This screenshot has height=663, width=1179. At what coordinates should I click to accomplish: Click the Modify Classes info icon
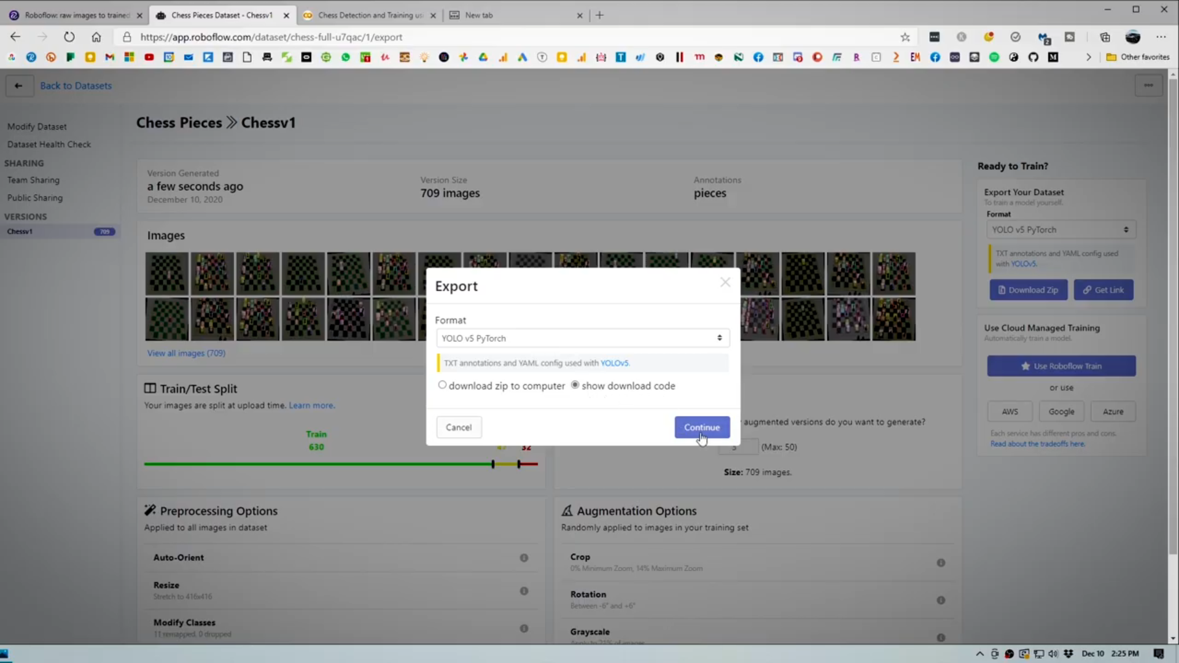pos(524,629)
